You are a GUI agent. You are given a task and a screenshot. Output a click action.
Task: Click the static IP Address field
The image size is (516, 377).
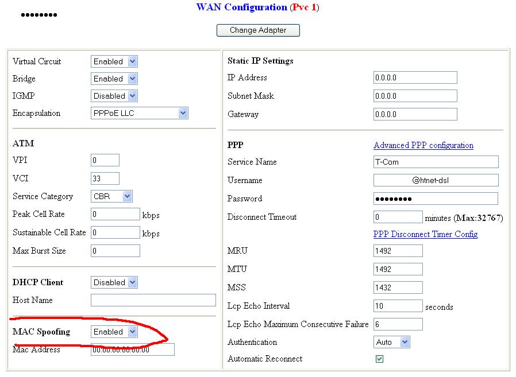(415, 77)
